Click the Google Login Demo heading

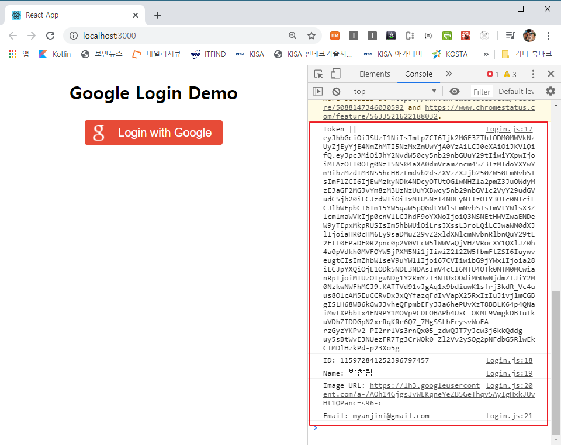[154, 93]
